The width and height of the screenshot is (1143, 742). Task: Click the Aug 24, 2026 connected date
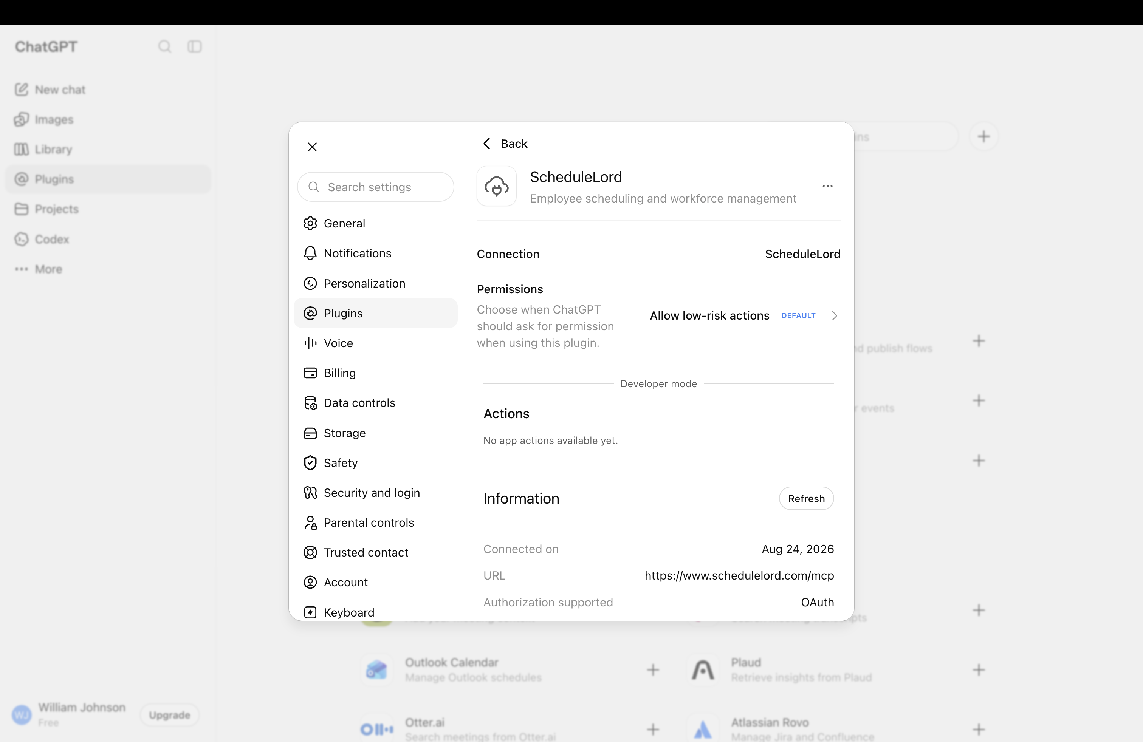tap(798, 549)
